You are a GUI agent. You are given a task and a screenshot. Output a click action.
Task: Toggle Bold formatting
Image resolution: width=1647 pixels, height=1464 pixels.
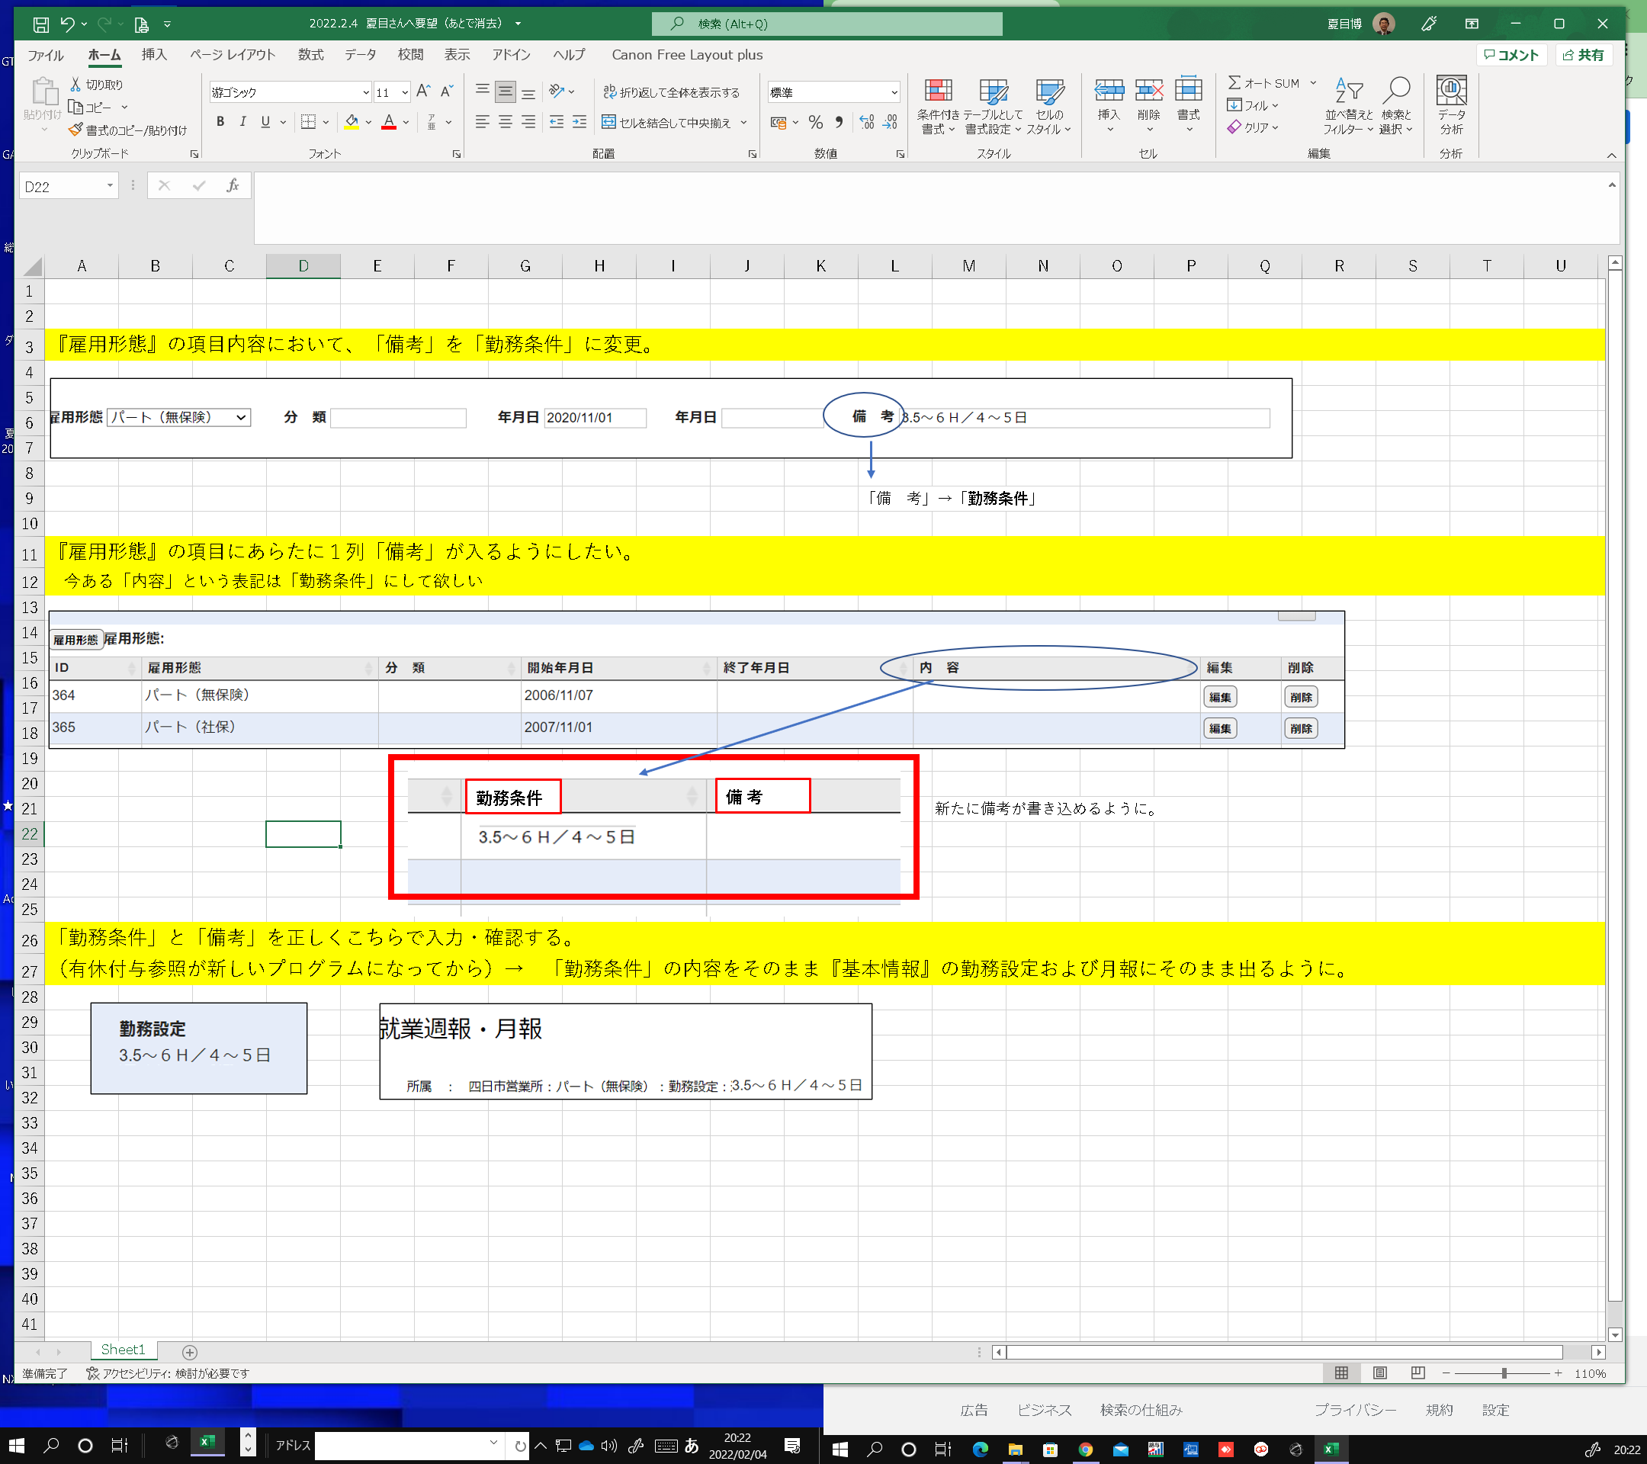click(220, 123)
